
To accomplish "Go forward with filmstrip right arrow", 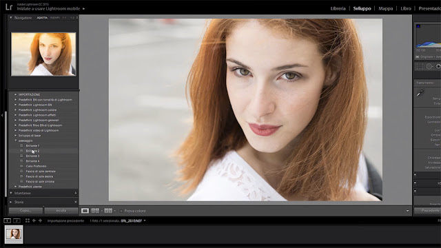I will (40, 220).
